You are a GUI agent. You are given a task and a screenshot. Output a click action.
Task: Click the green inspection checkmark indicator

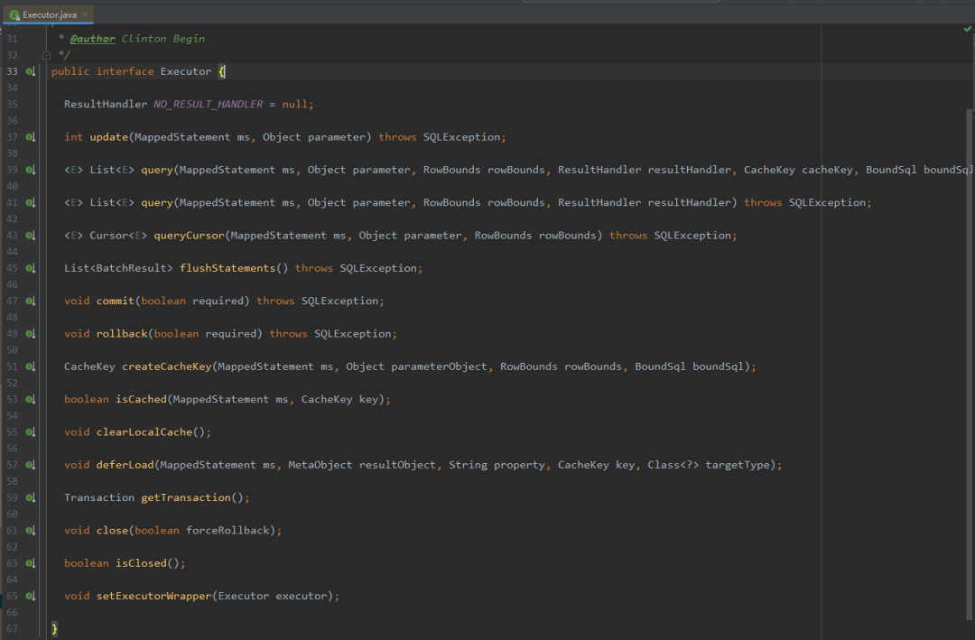[x=968, y=29]
